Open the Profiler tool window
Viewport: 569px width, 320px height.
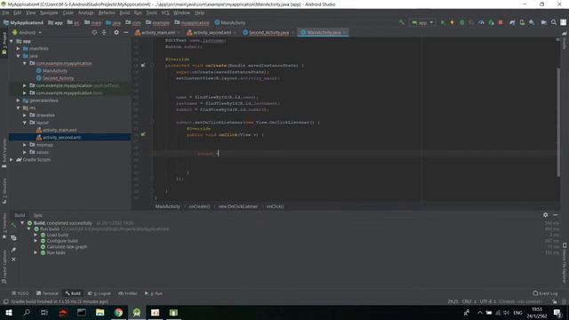click(x=128, y=293)
